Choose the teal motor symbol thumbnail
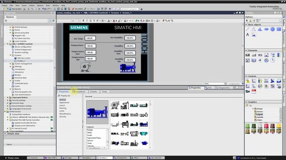286x160 pixels. point(144,133)
